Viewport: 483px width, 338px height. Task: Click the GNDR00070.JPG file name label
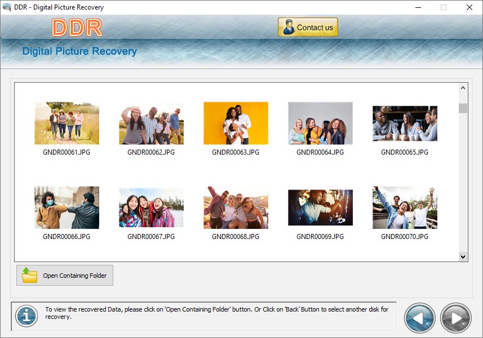(x=405, y=237)
